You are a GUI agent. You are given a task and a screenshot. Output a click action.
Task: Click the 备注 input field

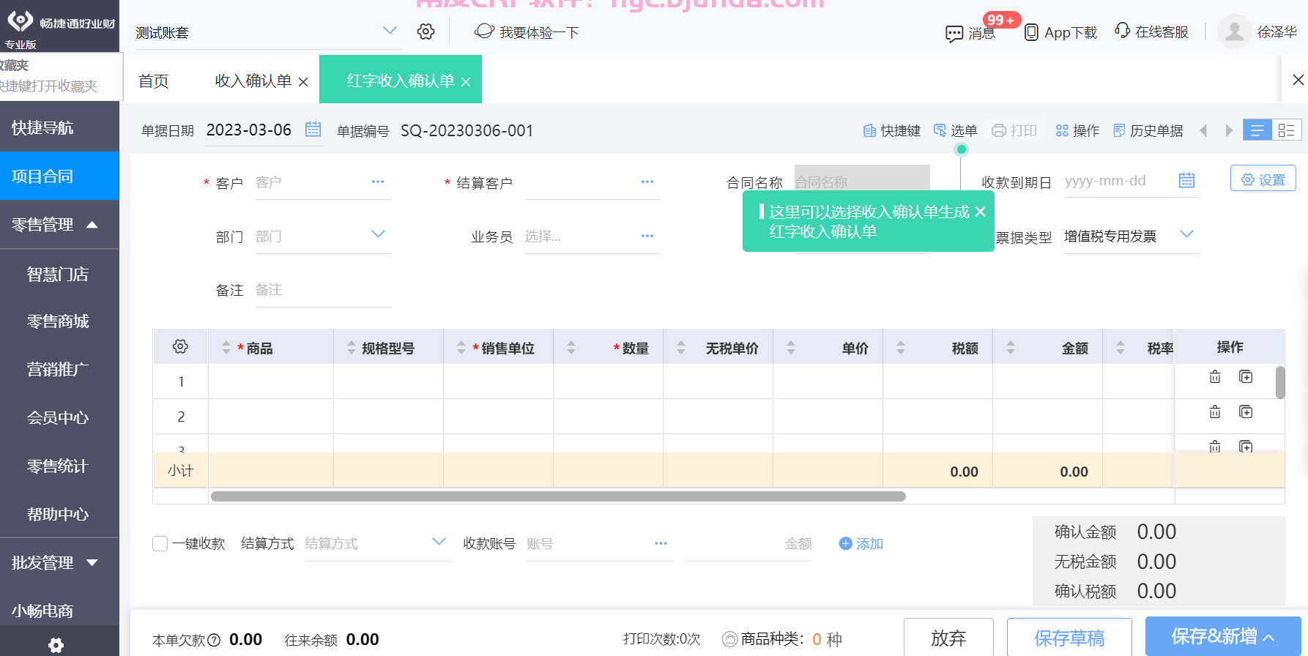click(322, 290)
